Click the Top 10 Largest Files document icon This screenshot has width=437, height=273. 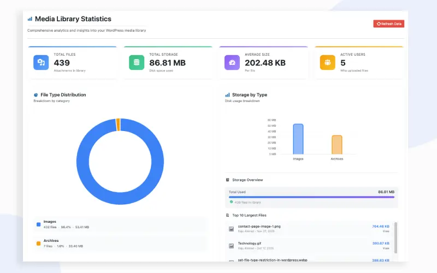[227, 215]
